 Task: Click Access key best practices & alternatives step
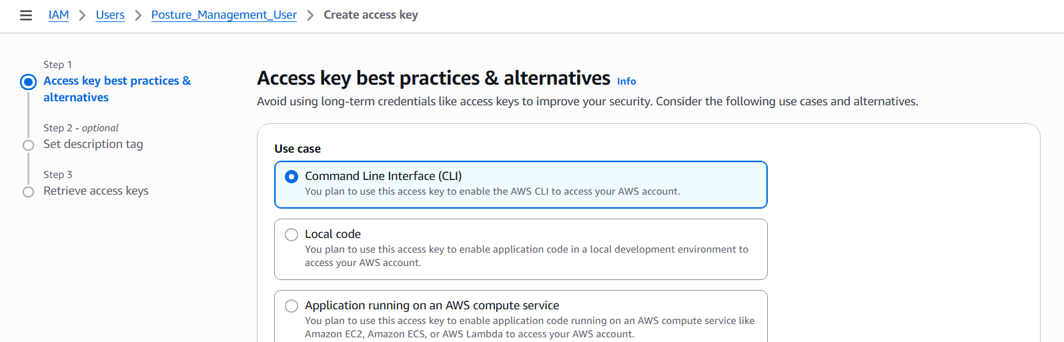point(117,89)
